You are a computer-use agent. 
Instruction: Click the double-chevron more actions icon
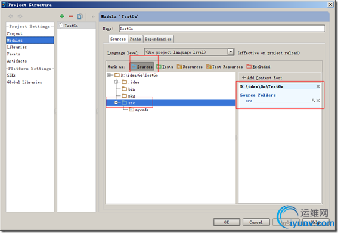pyautogui.click(x=93, y=17)
